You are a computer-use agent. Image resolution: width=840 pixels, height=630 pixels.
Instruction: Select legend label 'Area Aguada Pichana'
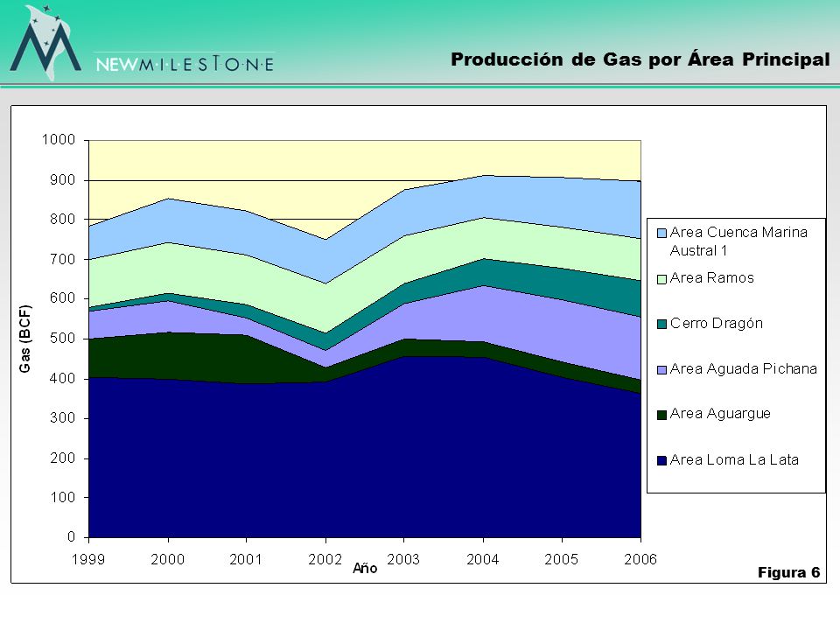pyautogui.click(x=743, y=368)
